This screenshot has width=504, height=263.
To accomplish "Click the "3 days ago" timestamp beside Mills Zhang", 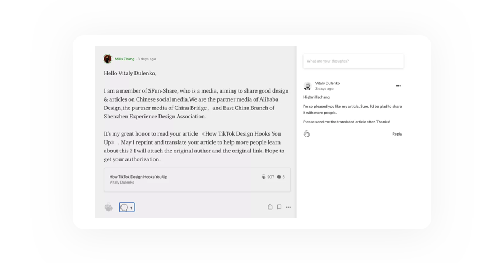I will tap(147, 59).
